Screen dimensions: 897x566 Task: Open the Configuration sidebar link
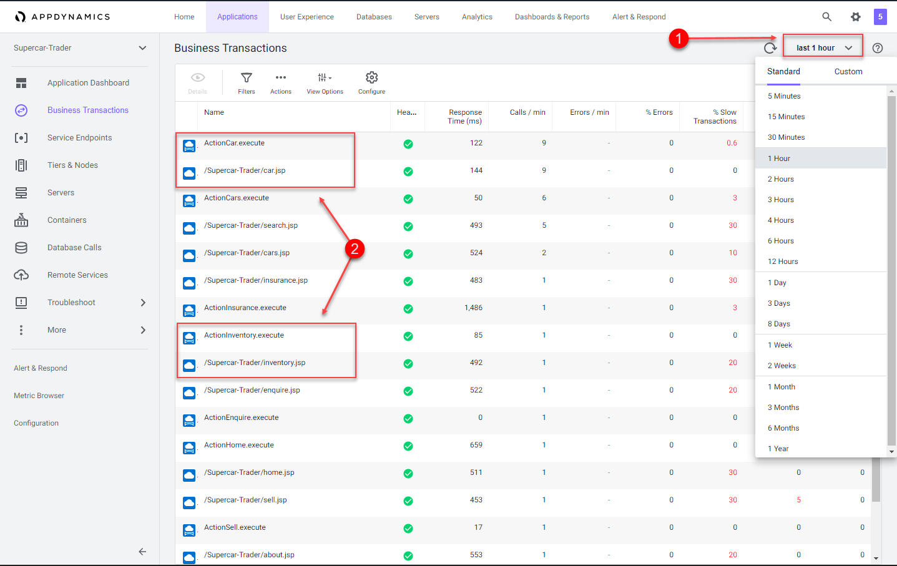click(36, 423)
